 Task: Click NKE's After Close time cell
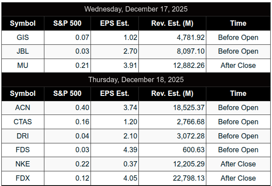(238, 164)
